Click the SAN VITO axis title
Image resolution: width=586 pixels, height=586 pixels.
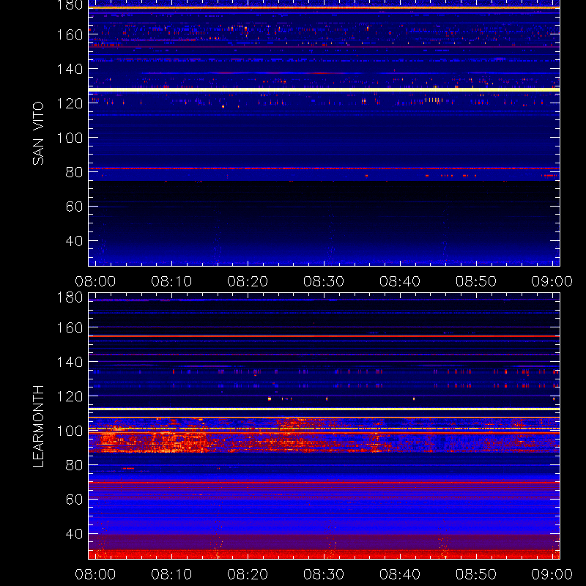pos(38,133)
